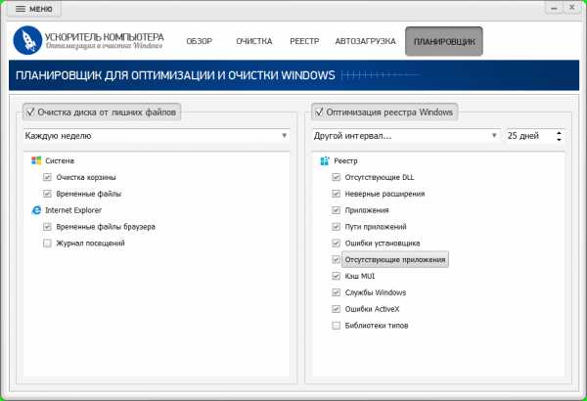Select the Система tree group label

pos(60,160)
